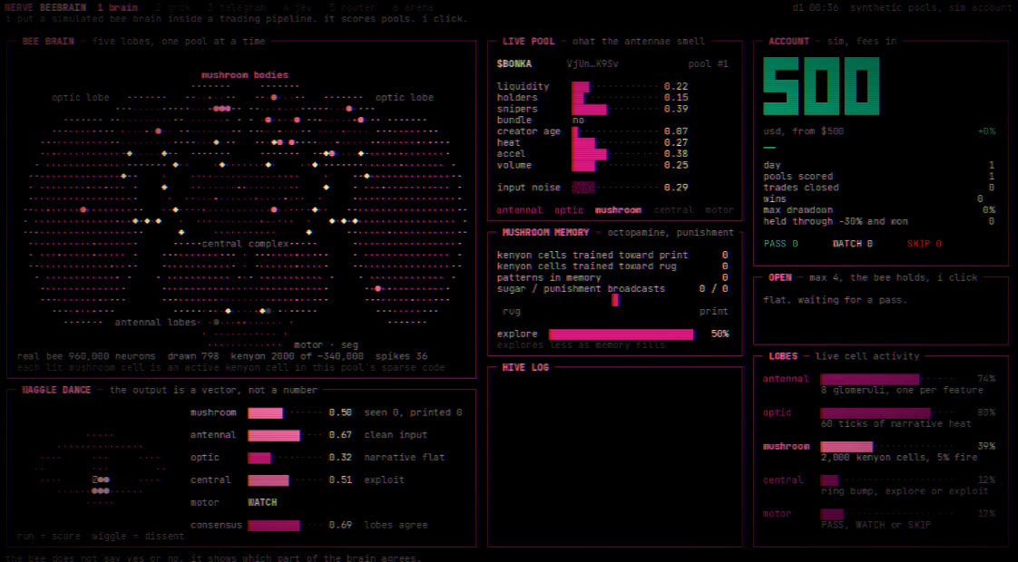Select 'antennal' stage in Live Pool panel
1018x562 pixels.
click(519, 210)
